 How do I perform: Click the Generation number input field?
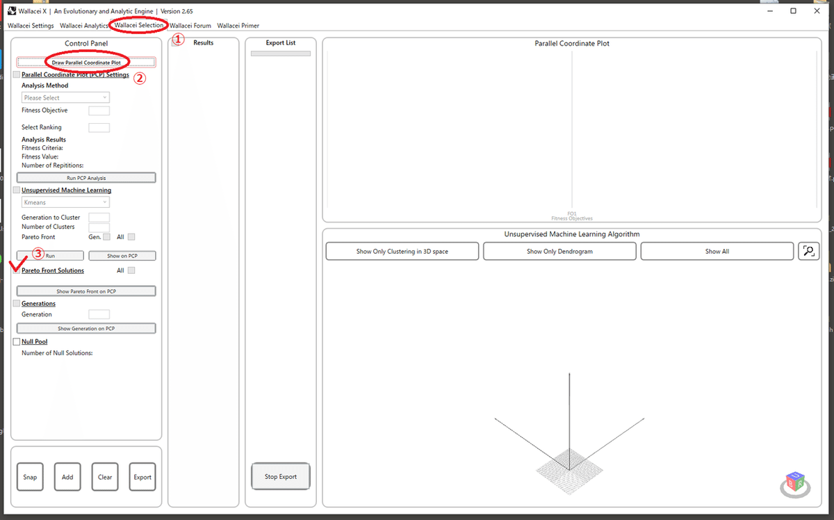click(99, 314)
